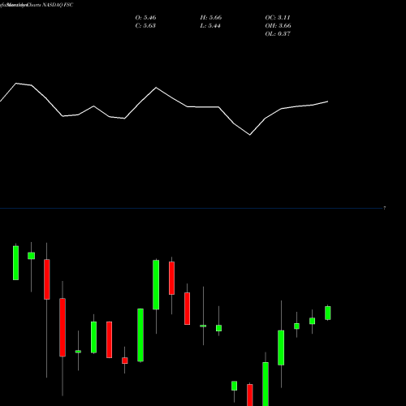Screen dimensions: 406x406
Task: Click the open price O: 5.46
Action: pos(145,18)
